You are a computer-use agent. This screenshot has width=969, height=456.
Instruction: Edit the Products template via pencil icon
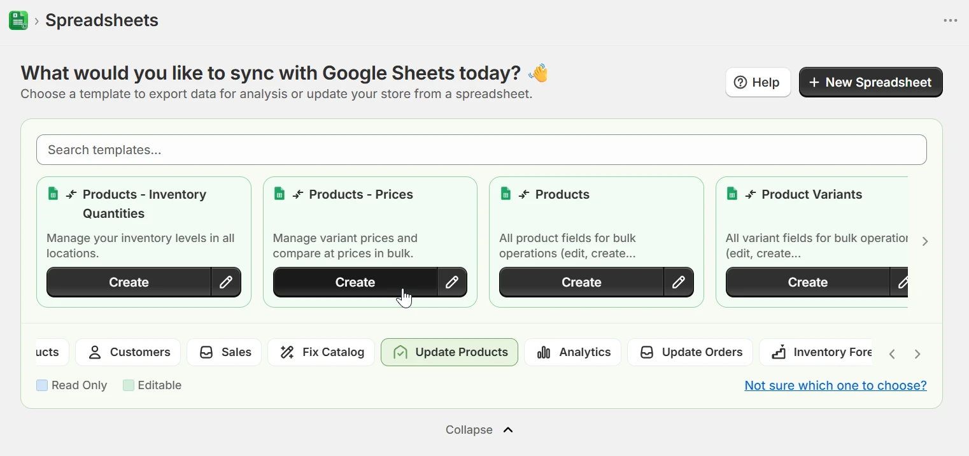[679, 282]
